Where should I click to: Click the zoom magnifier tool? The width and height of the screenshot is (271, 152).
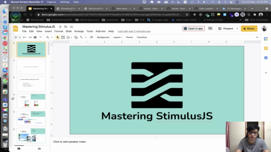[47, 37]
